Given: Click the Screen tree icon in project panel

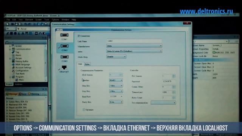Looking at the screenshot, I should 13,46.
